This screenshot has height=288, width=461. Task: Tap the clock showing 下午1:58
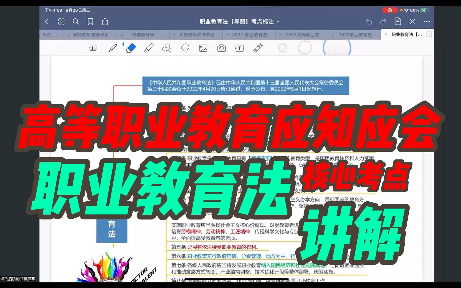tap(53, 10)
